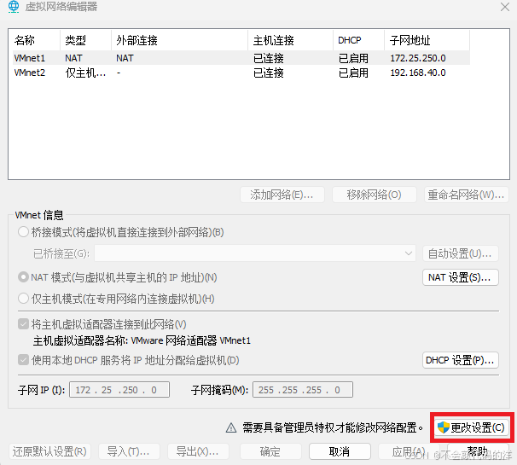Click the 帮助 button
Image resolution: width=517 pixels, height=465 pixels.
pos(478,451)
